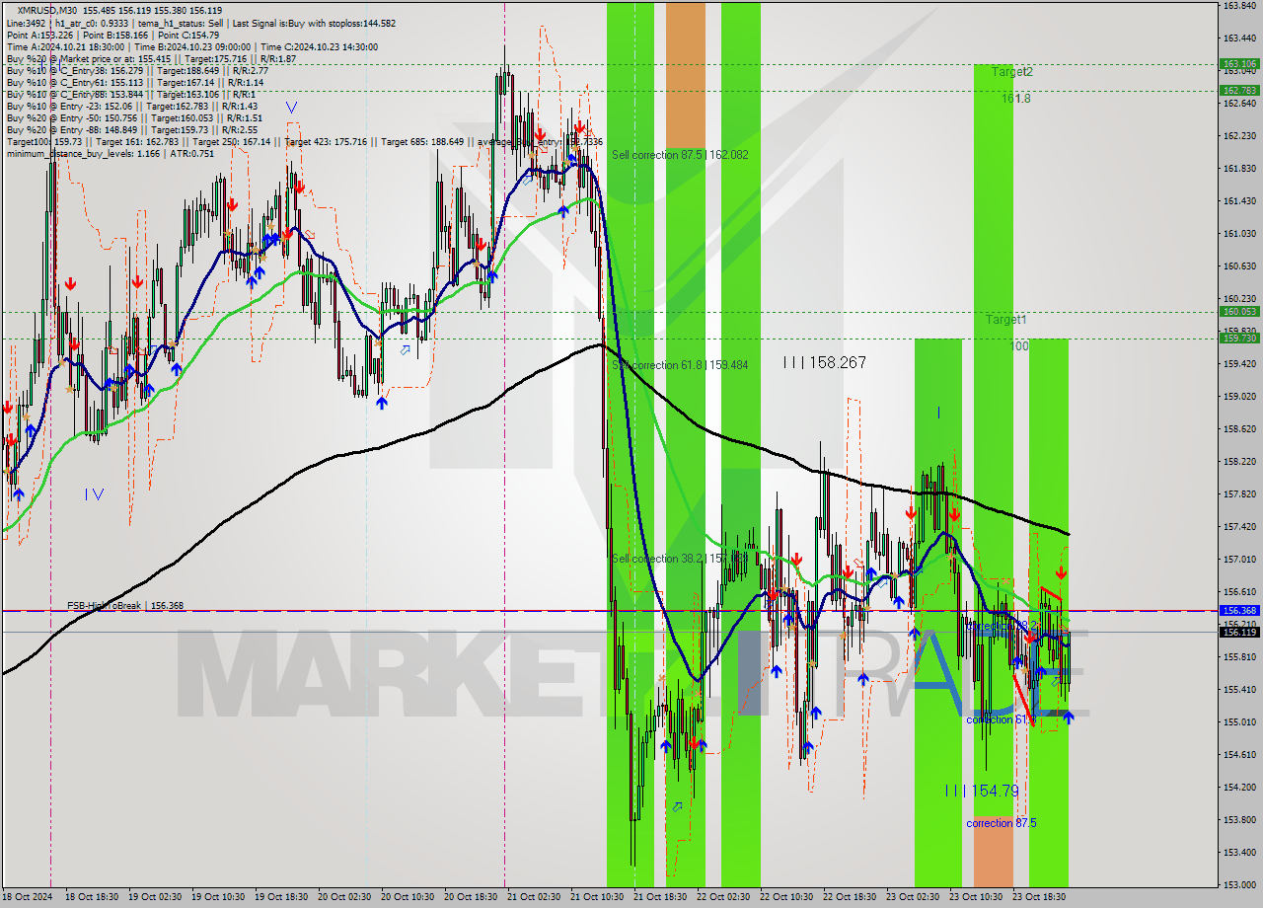
Task: Click the '19 Oct 10:30' time label
Action: tap(218, 897)
